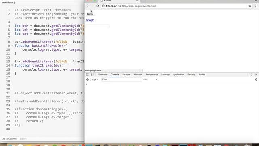Open the Application tab
The image size is (259, 146).
click(178, 75)
